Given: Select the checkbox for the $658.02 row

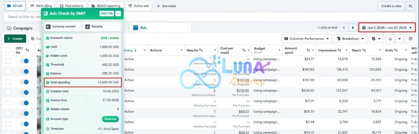Looking at the screenshot, I should pos(8,92).
